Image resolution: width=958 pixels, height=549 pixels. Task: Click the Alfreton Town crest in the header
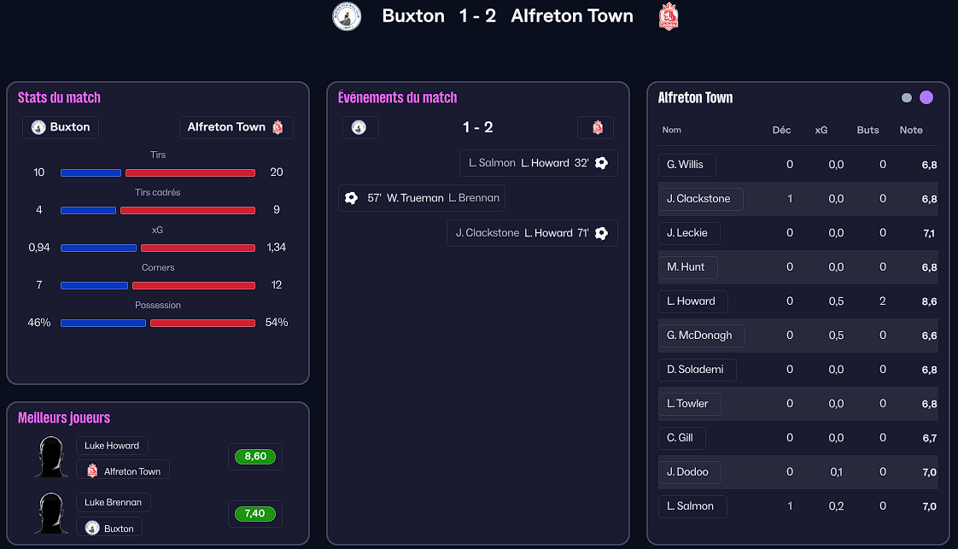click(x=669, y=16)
